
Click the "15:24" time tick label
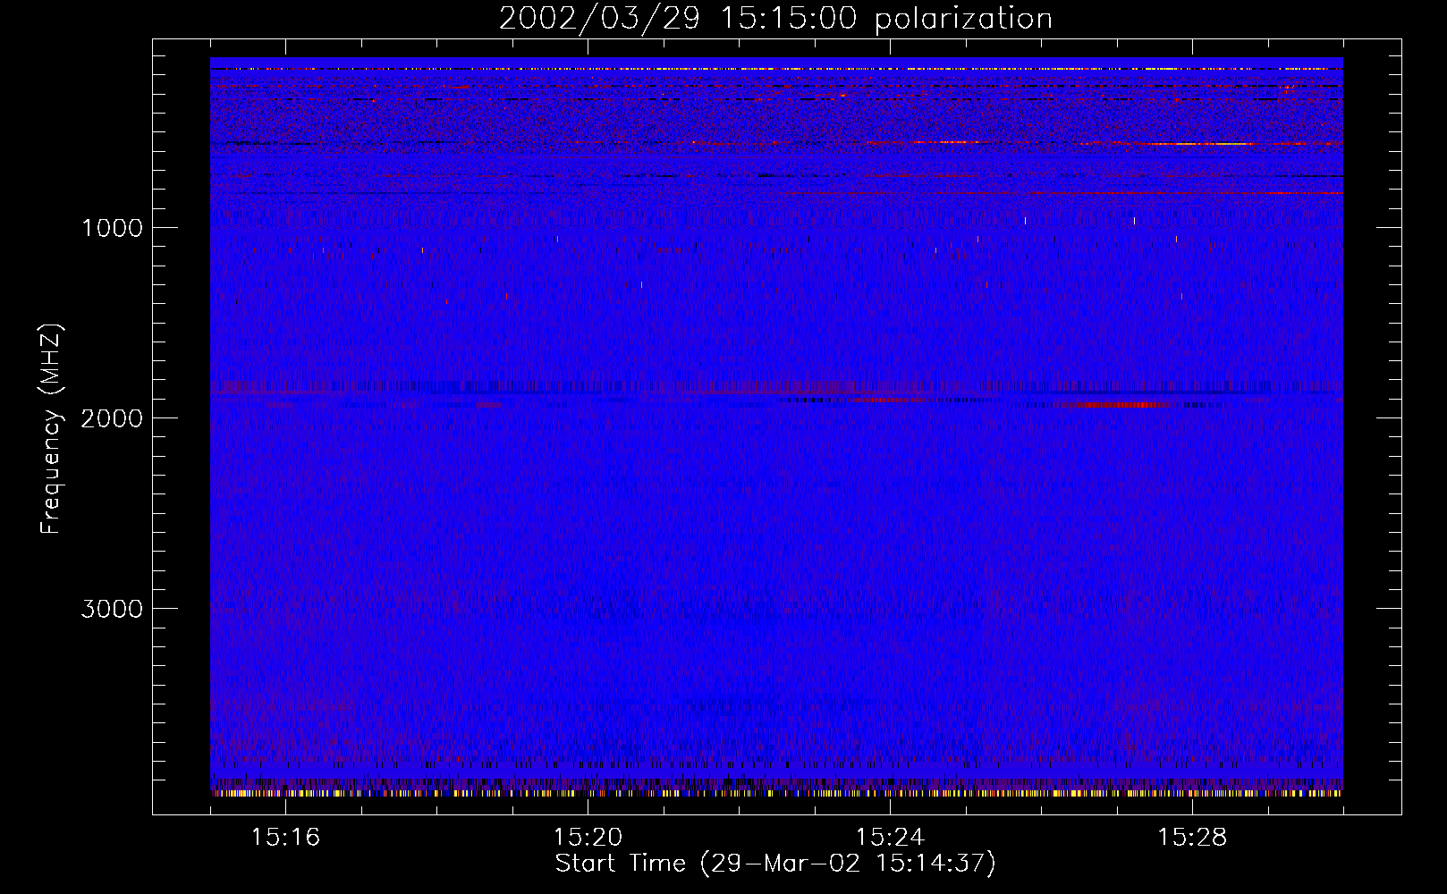(890, 838)
